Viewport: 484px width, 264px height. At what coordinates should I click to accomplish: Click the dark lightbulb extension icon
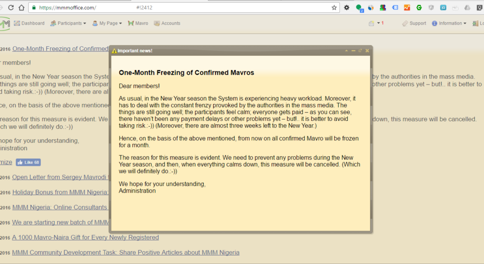479,8
